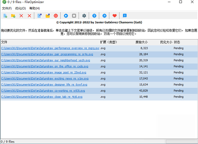Open help with the blue question mark icon

pyautogui.click(x=94, y=16)
